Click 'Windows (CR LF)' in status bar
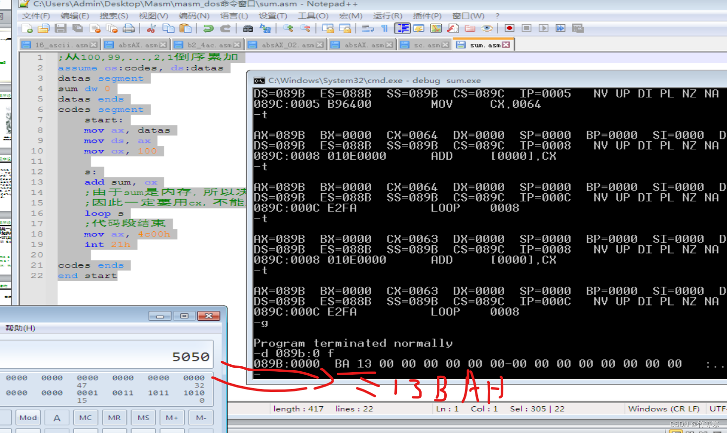 click(664, 409)
